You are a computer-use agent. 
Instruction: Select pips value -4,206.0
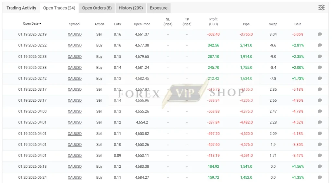pos(246,101)
